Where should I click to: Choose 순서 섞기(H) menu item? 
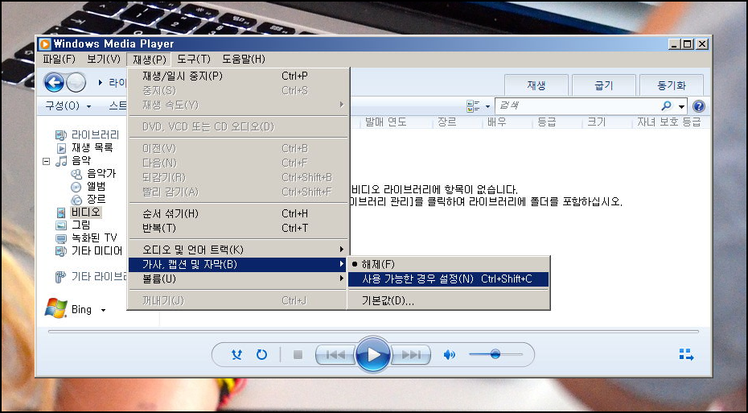(239, 213)
